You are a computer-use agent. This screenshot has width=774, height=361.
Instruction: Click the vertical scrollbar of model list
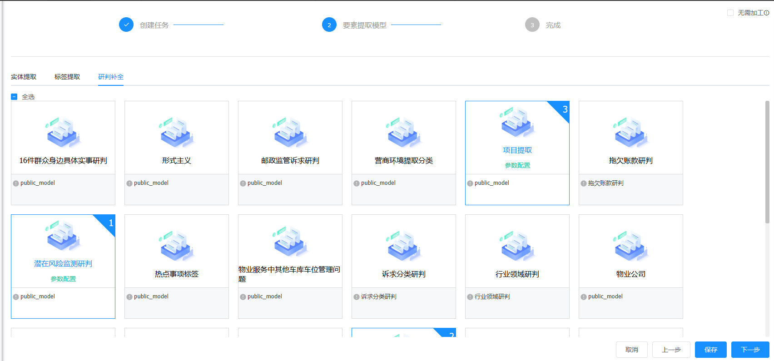[767, 162]
